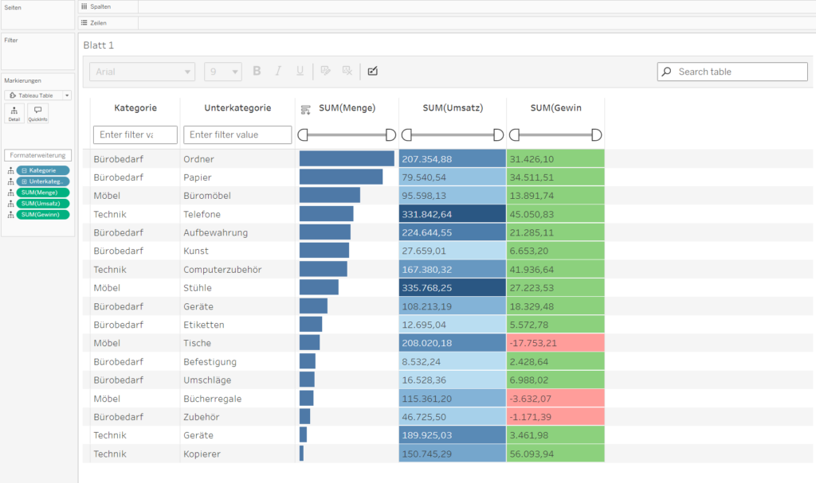
Task: Click the Blatt 1 sheet title
Action: [98, 45]
